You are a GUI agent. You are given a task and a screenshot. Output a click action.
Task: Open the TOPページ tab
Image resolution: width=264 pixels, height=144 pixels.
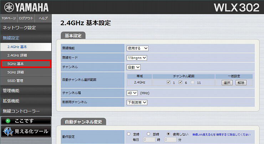pos(9,18)
